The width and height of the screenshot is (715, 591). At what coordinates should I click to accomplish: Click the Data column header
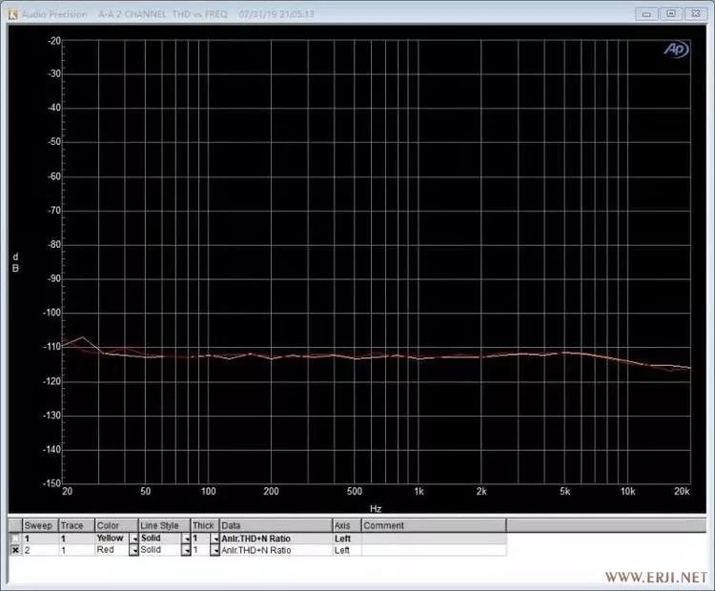pyautogui.click(x=276, y=526)
